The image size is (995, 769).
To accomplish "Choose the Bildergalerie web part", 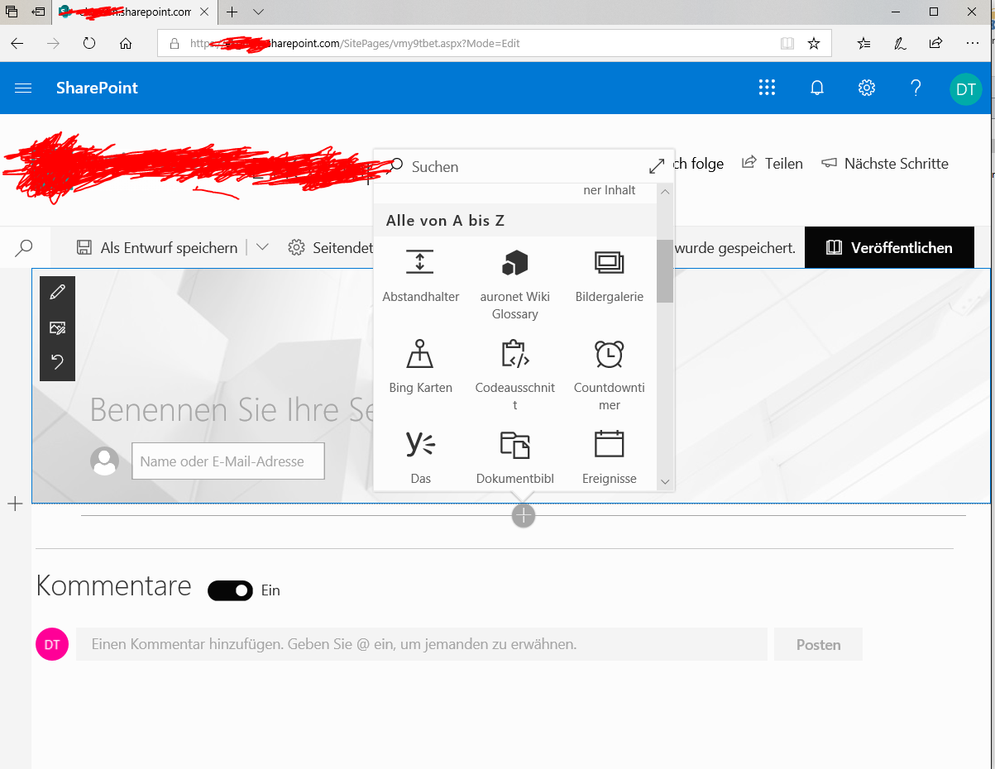I will (x=609, y=277).
